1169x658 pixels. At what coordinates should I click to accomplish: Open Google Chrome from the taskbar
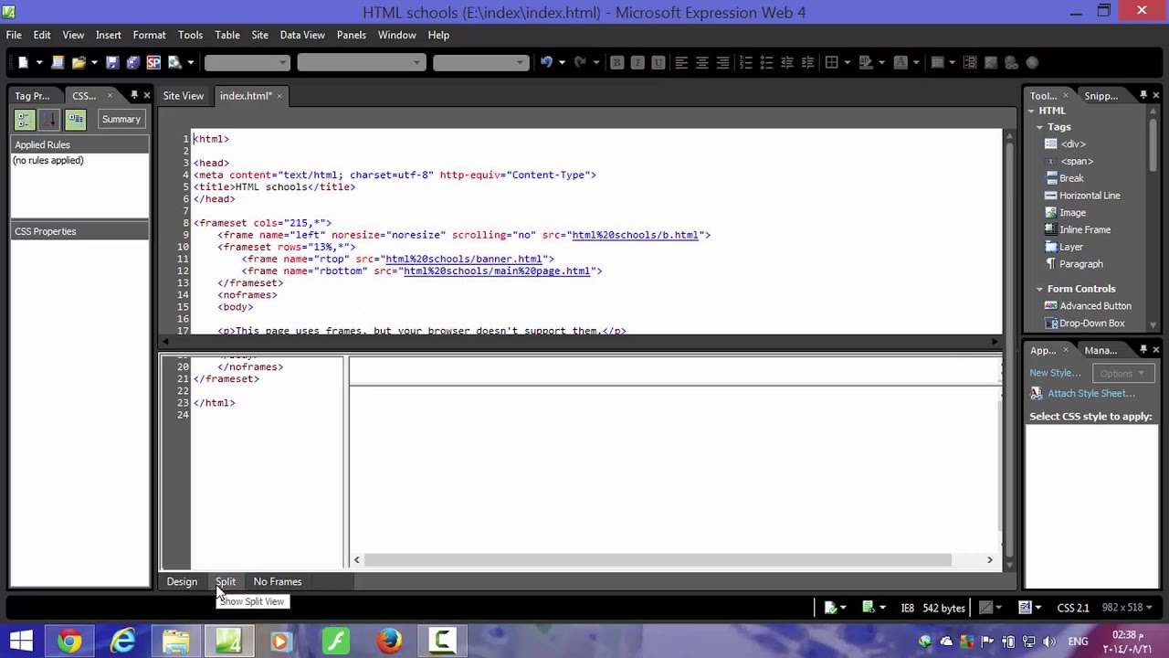[x=69, y=641]
